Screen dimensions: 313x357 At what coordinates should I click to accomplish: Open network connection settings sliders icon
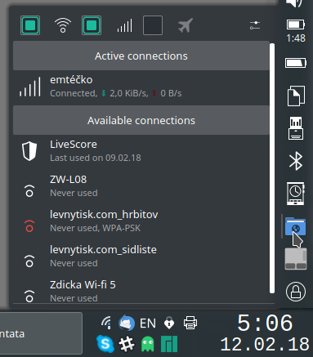tap(255, 25)
